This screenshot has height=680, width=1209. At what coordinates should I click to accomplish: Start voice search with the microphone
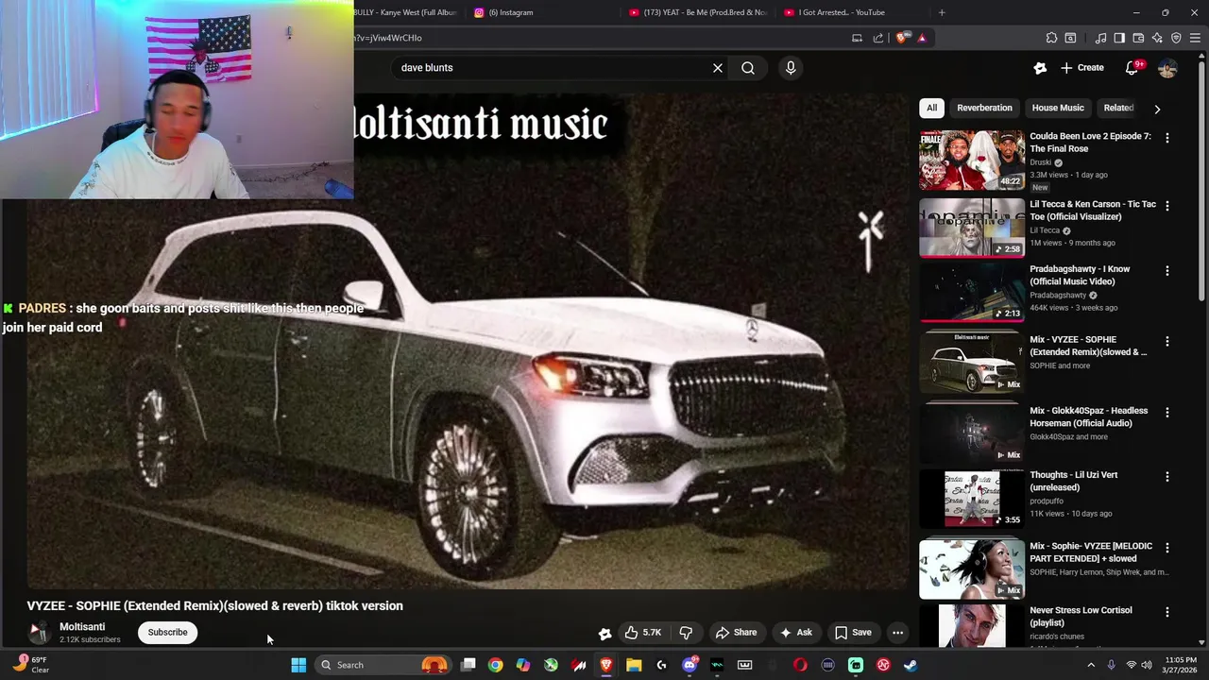791,68
